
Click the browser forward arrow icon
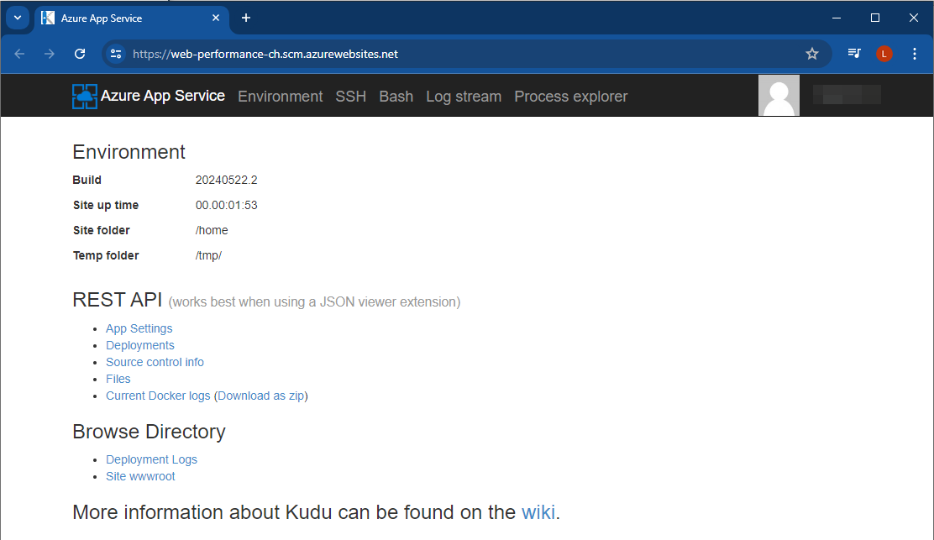click(x=49, y=53)
